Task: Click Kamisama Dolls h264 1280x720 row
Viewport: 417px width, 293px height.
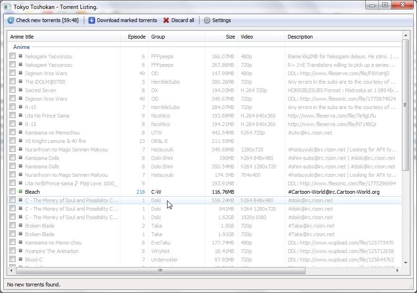Action: click(x=204, y=166)
